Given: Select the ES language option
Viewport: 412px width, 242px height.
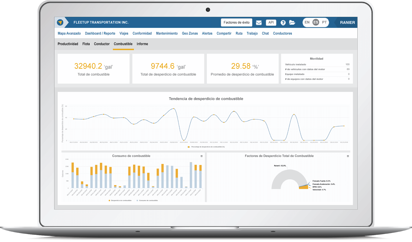Looking at the screenshot, I should point(316,22).
